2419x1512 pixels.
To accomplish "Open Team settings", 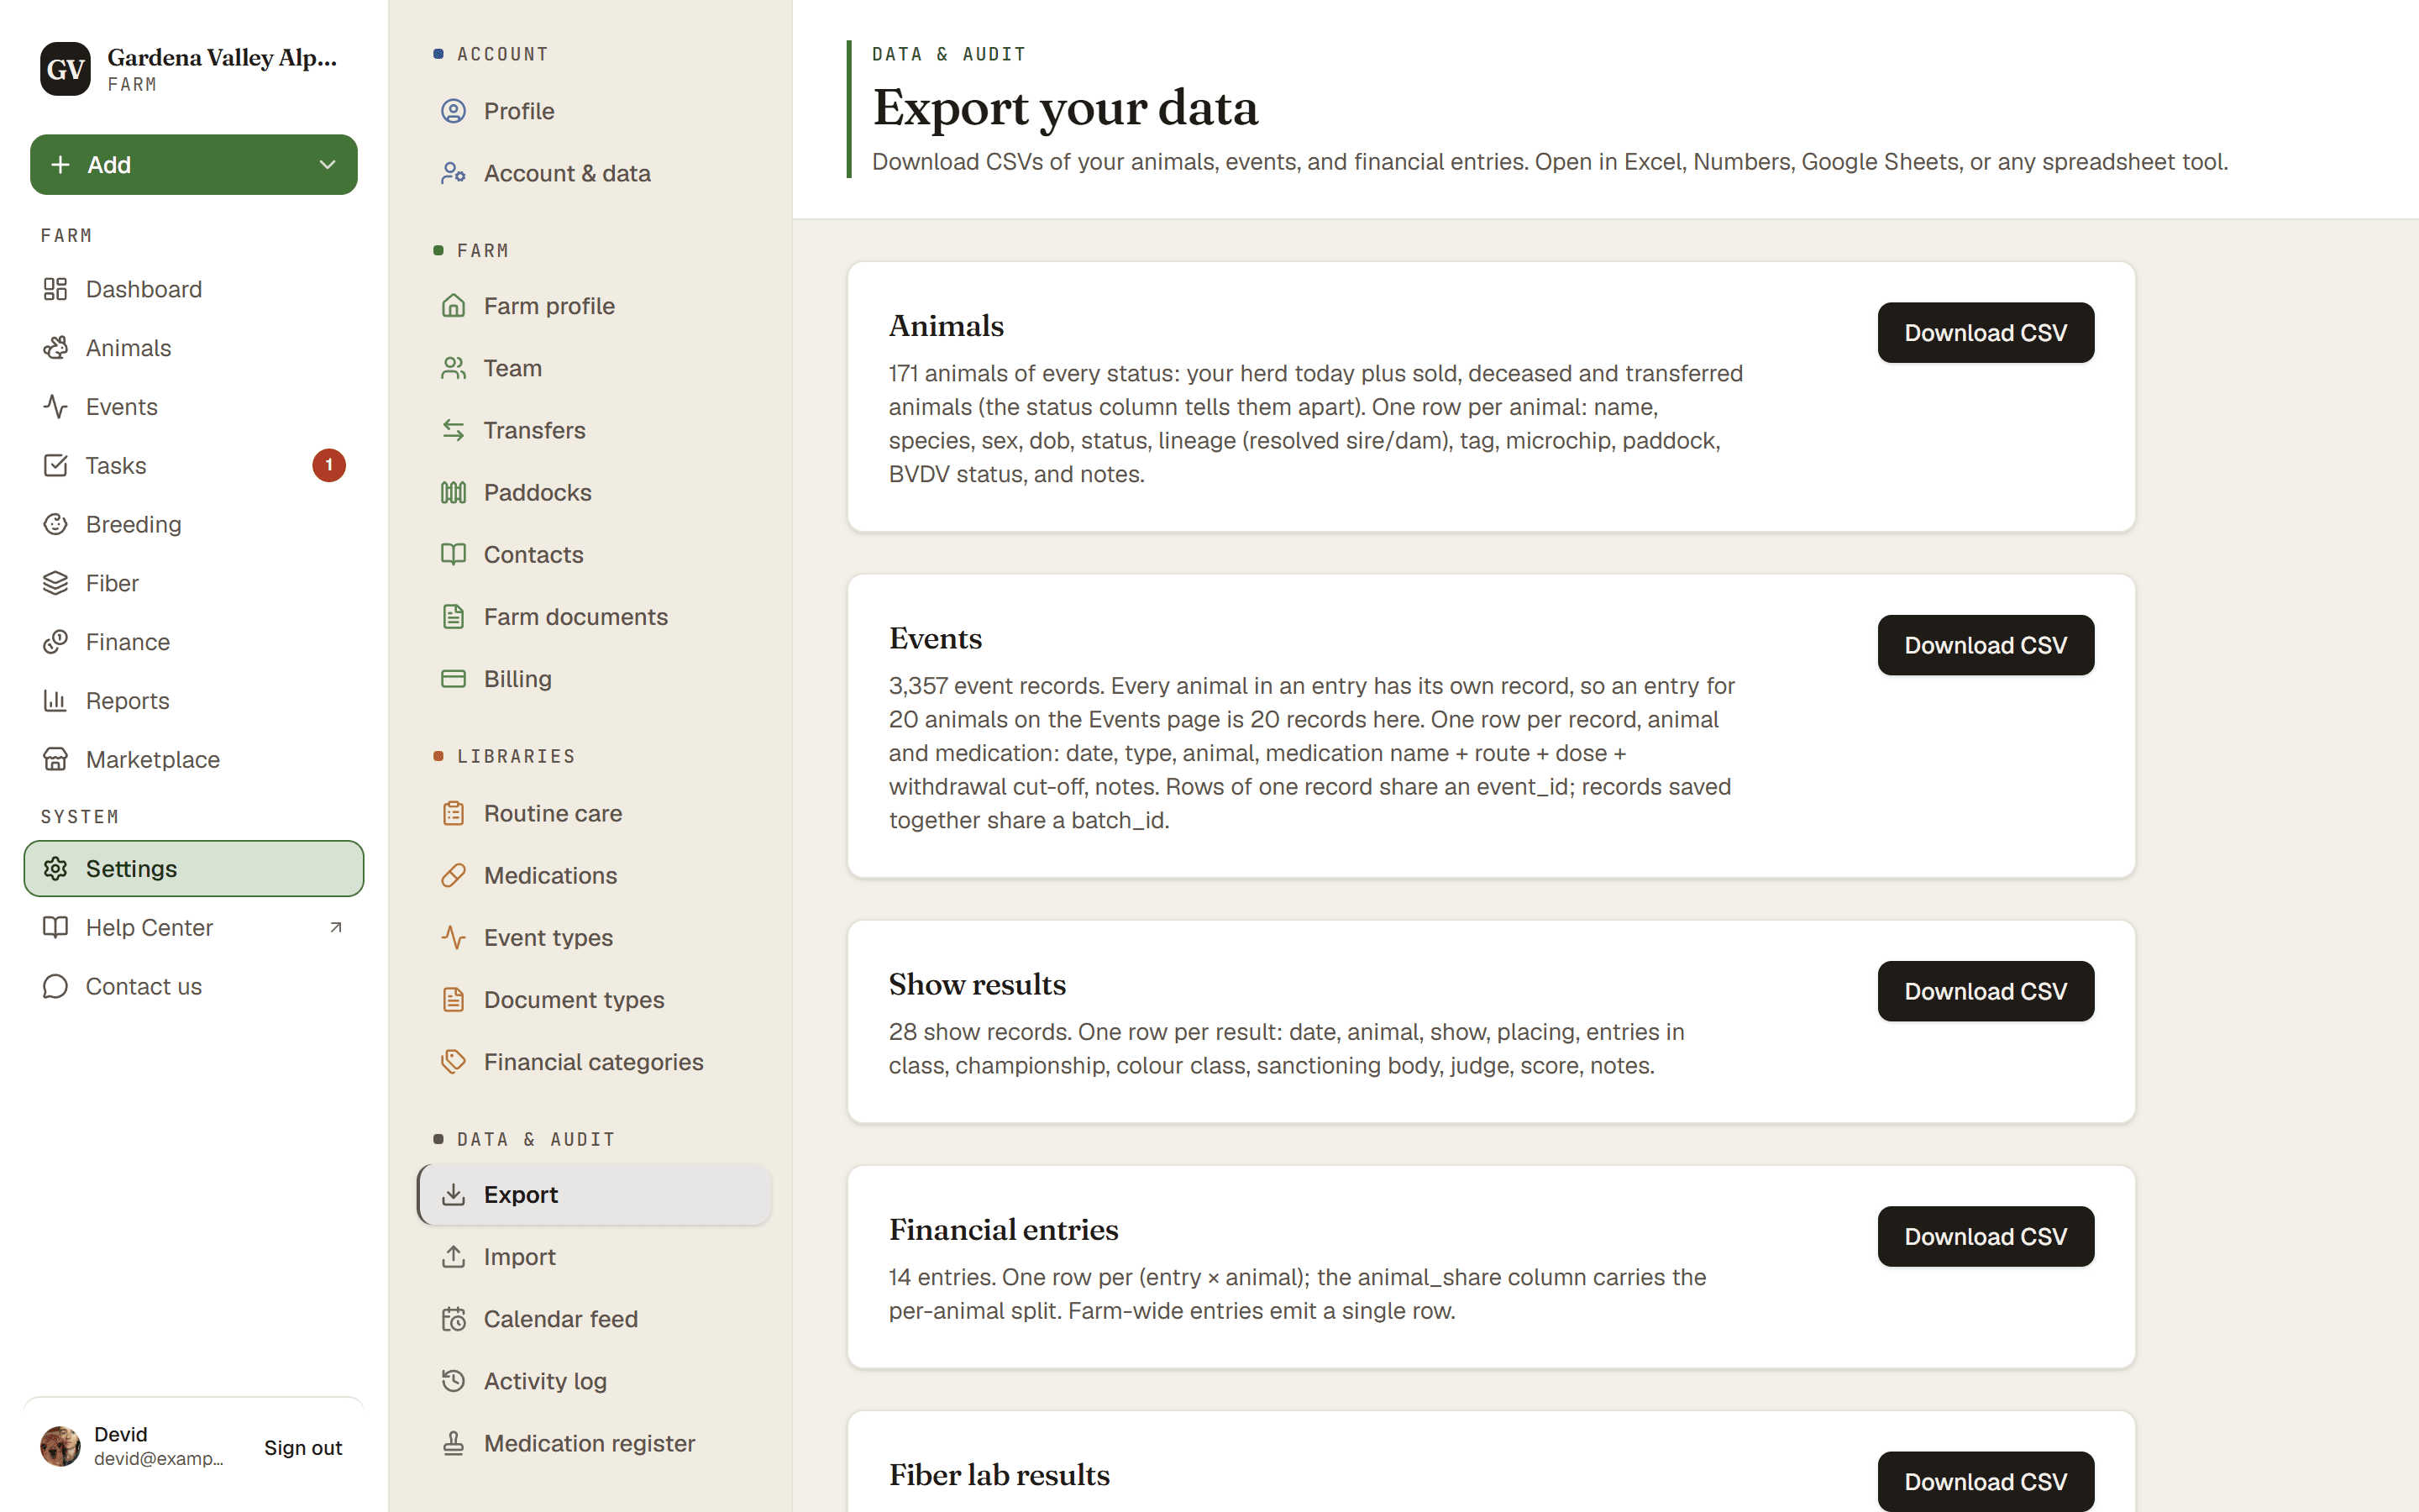I will (595, 368).
